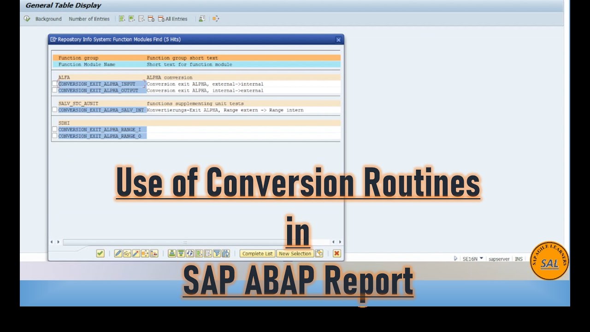Viewport: 590px width, 332px height.
Task: Click the copy windows icon after New Selection
Action: (x=319, y=253)
